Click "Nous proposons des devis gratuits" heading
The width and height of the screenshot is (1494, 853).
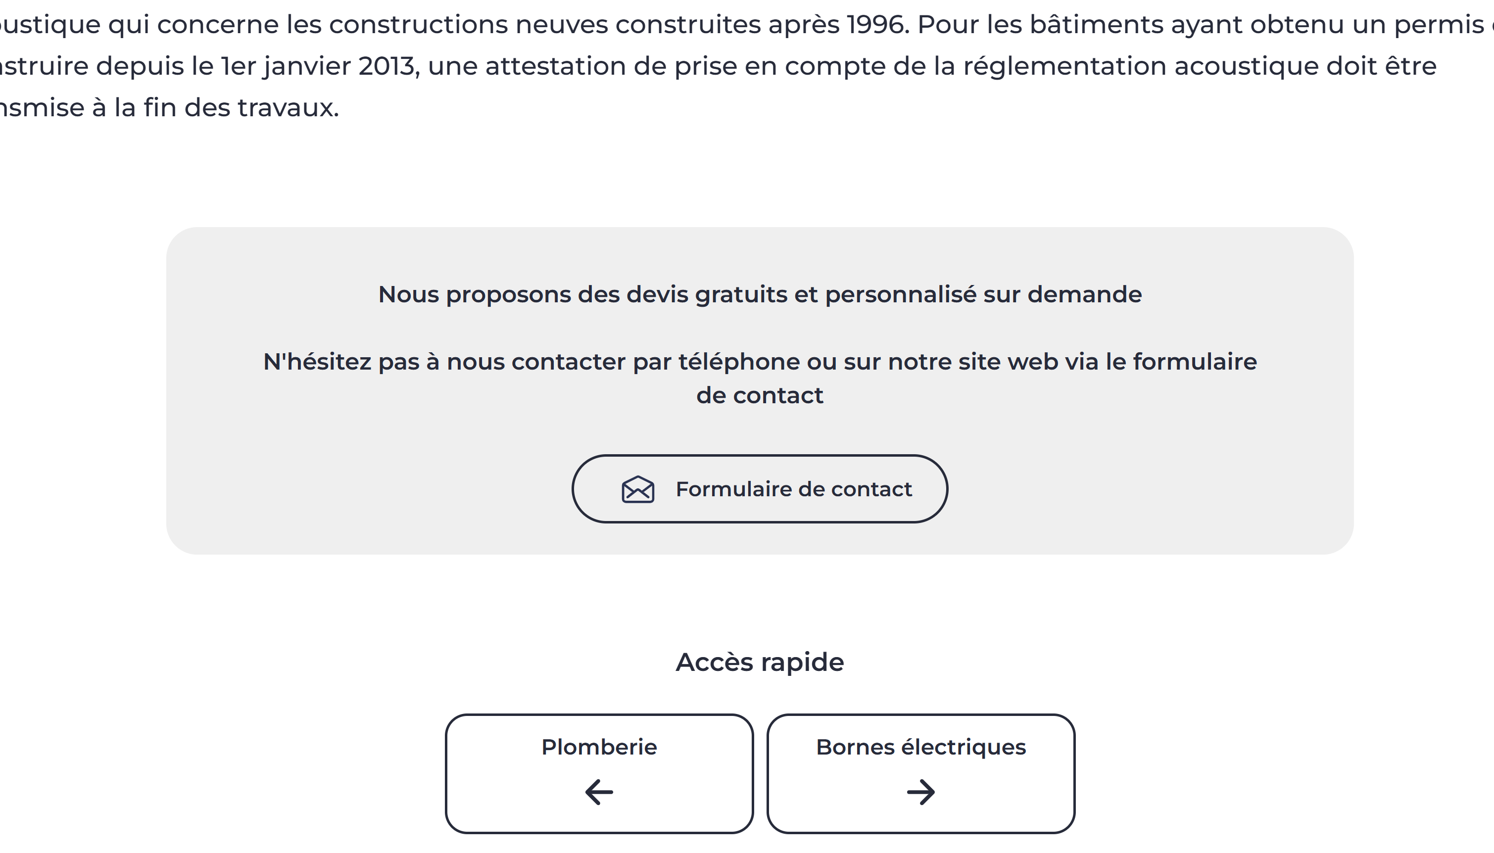(586, 294)
